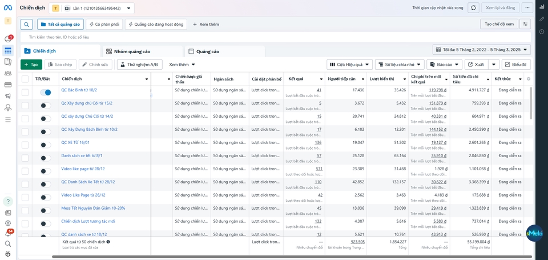
Task: Click result value 571 in Video like page row
Action: (x=319, y=169)
